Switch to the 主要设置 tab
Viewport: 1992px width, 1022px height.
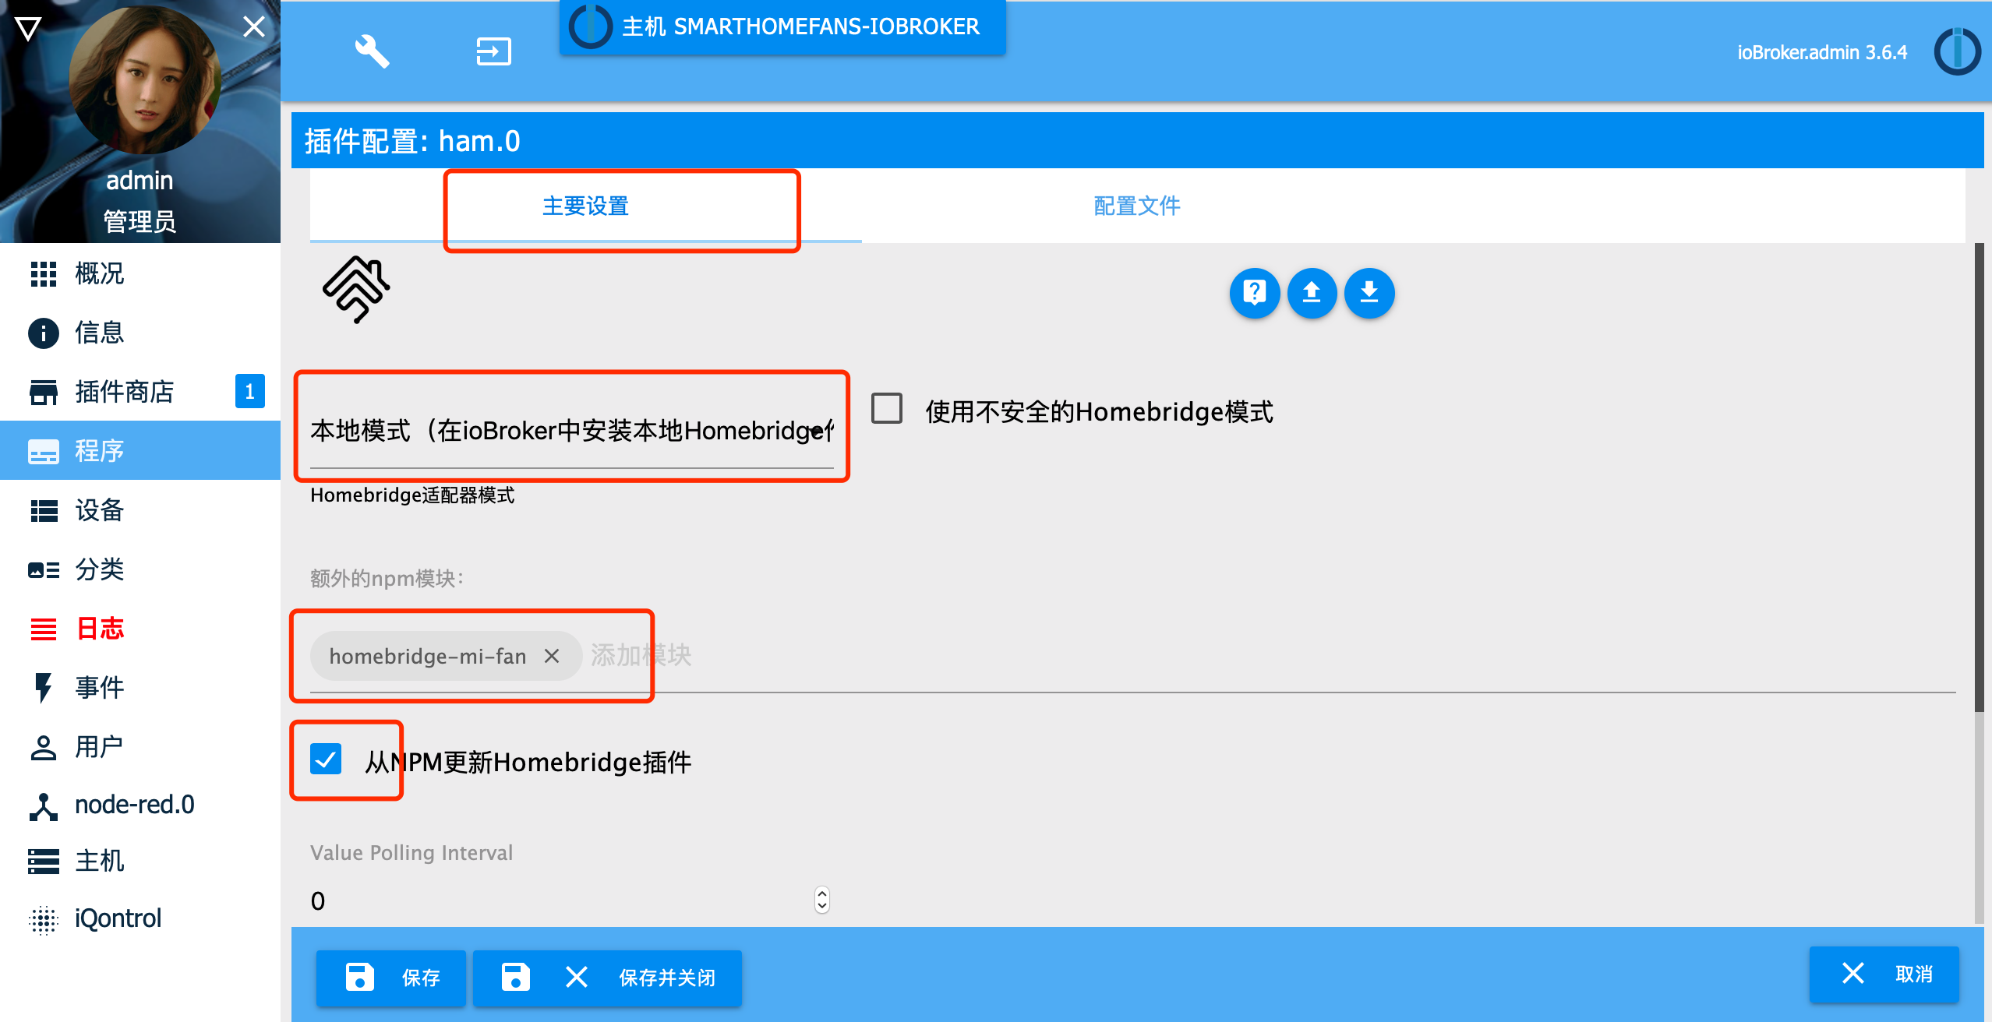click(x=585, y=206)
